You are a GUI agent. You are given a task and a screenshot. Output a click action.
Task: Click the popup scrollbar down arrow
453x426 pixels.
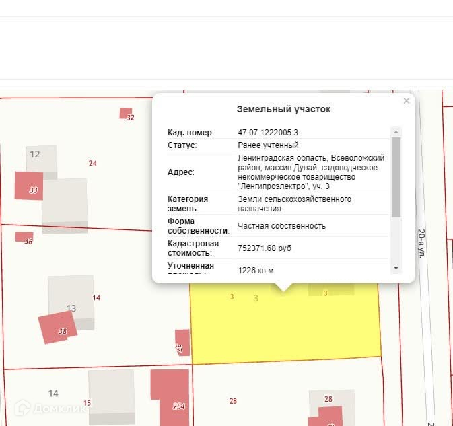point(396,268)
